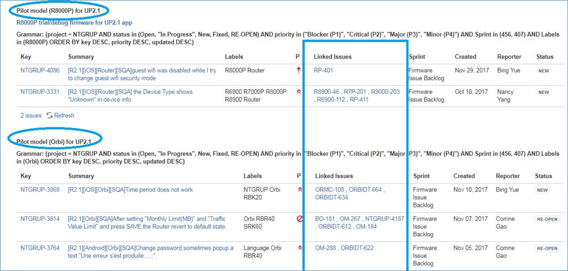Open linked issue R8900-46
The image size is (568, 271).
(326, 92)
